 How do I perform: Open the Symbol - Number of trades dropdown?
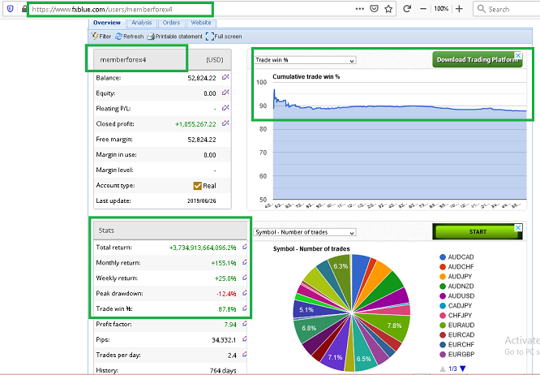coord(305,232)
